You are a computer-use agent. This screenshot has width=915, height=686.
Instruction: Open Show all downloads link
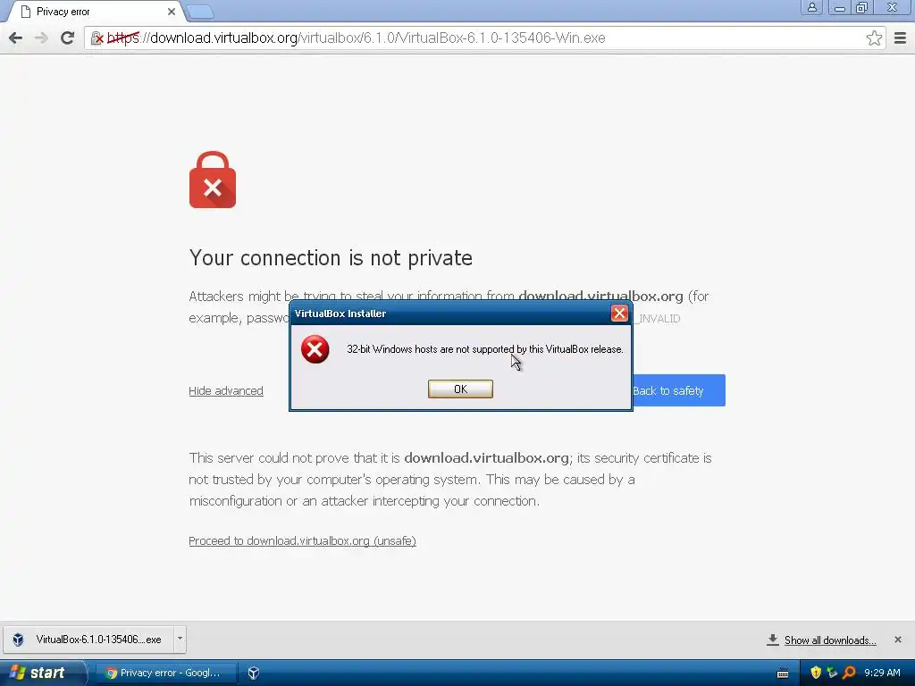(x=830, y=640)
